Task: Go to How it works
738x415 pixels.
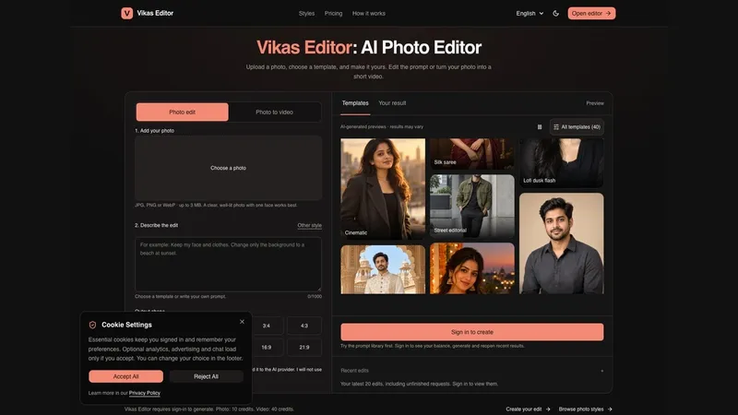Action: 368,14
